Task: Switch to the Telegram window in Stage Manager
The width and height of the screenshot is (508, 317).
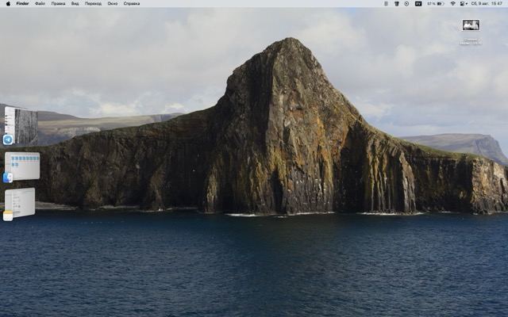Action: pos(21,125)
